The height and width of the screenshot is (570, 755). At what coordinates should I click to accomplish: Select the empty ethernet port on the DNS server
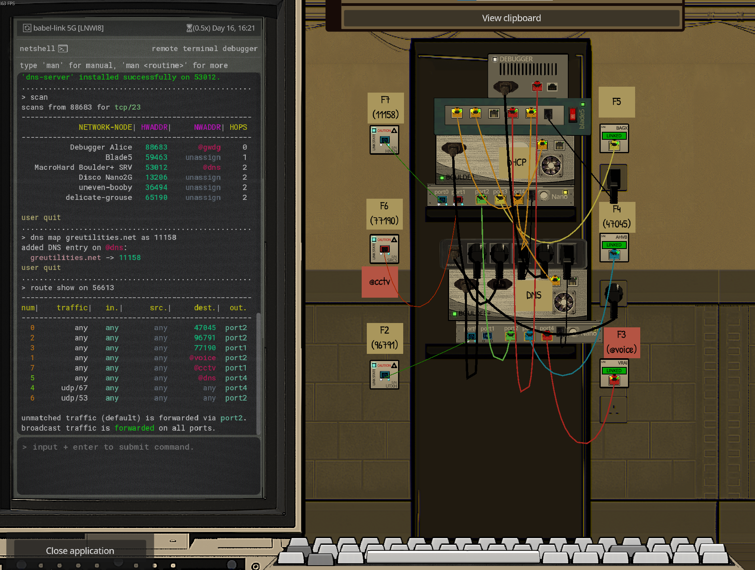(573, 282)
